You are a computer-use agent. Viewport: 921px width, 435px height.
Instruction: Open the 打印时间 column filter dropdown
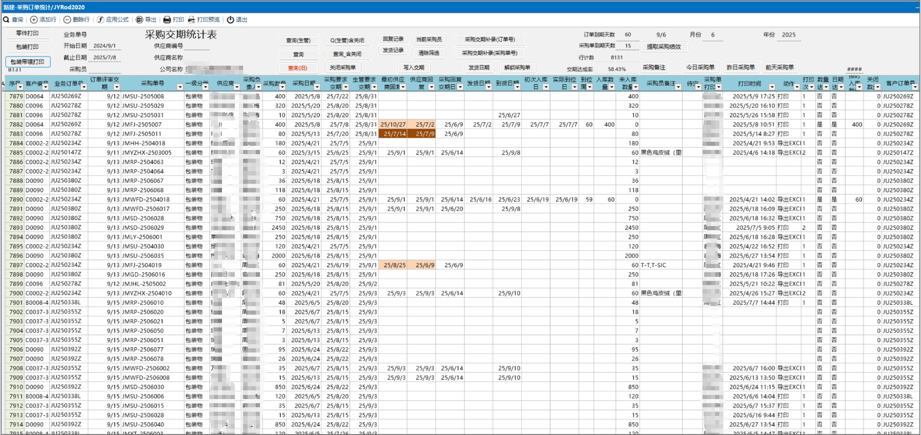pos(771,87)
